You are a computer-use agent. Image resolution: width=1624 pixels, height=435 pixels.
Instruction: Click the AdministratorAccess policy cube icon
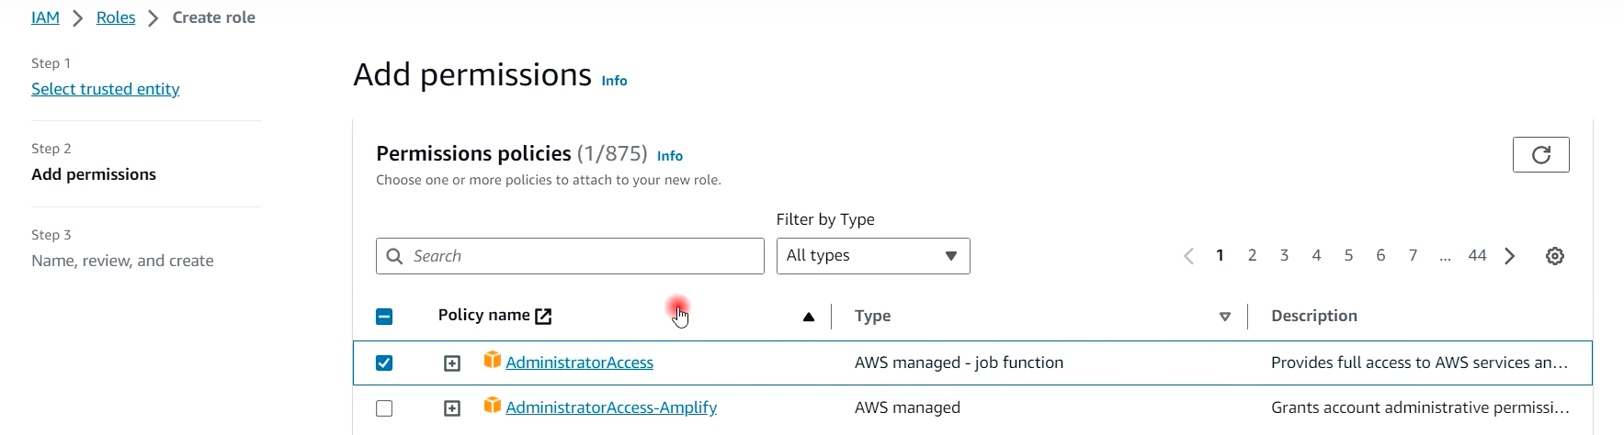click(493, 361)
